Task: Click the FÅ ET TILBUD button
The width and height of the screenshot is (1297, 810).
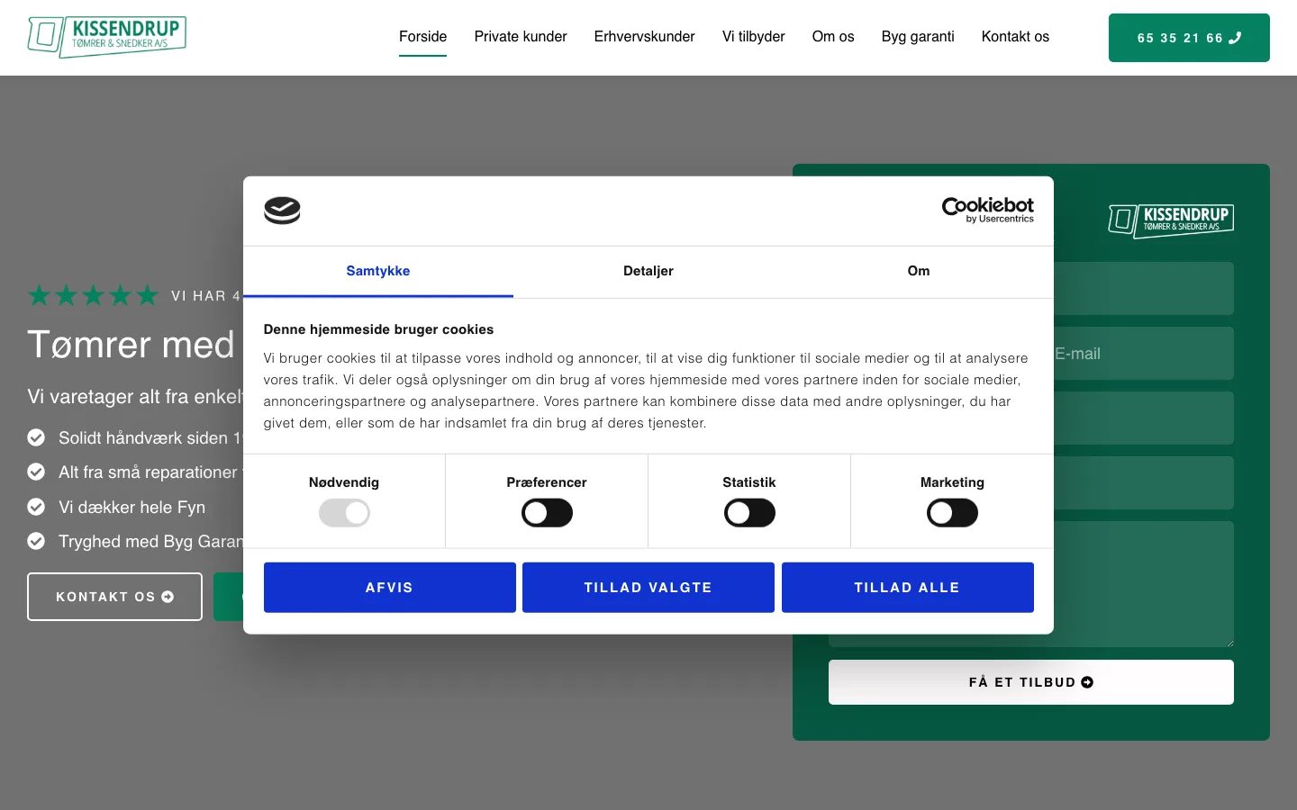Action: coord(1030,682)
